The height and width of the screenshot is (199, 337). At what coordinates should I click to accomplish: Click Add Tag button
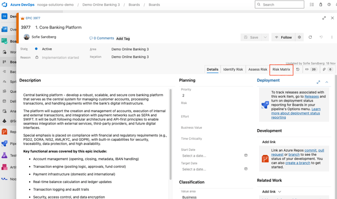coord(123,38)
